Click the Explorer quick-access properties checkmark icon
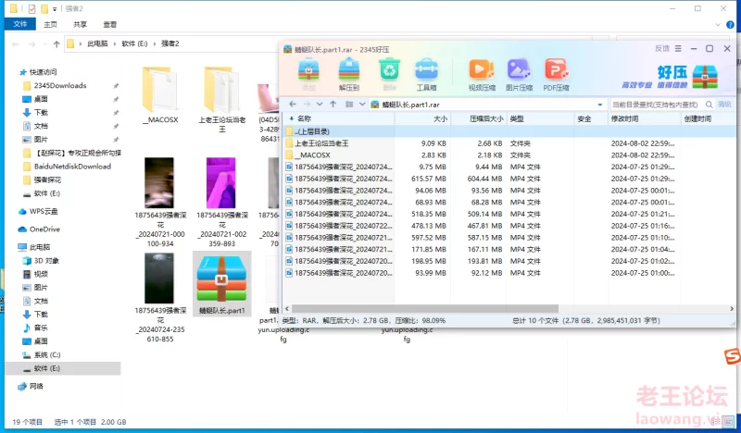This screenshot has width=741, height=433. tap(31, 8)
